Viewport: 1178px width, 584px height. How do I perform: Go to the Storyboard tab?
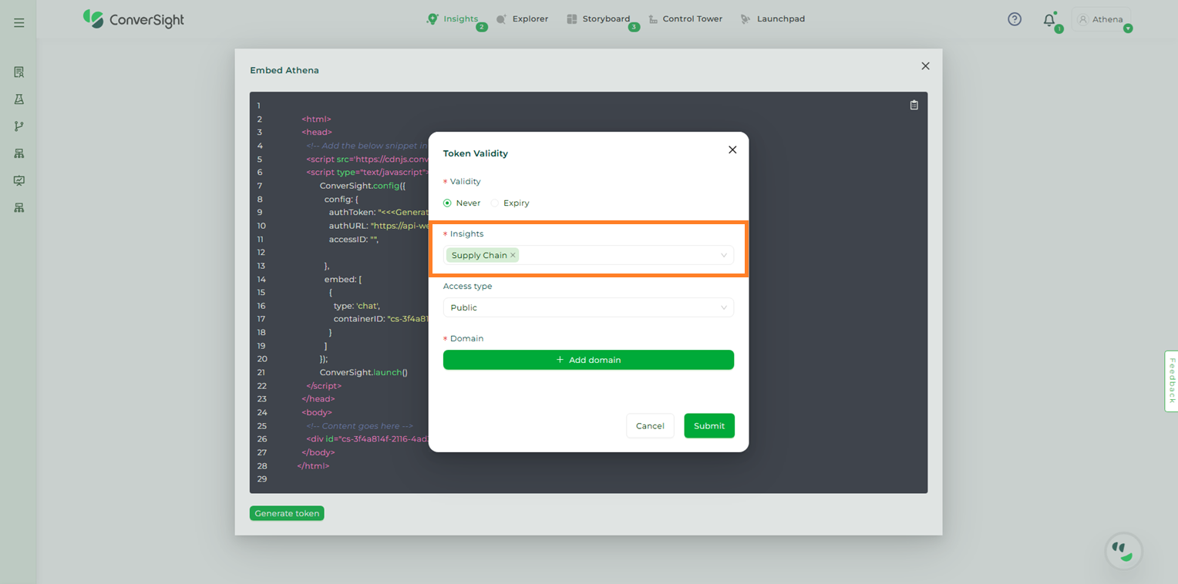pyautogui.click(x=598, y=19)
